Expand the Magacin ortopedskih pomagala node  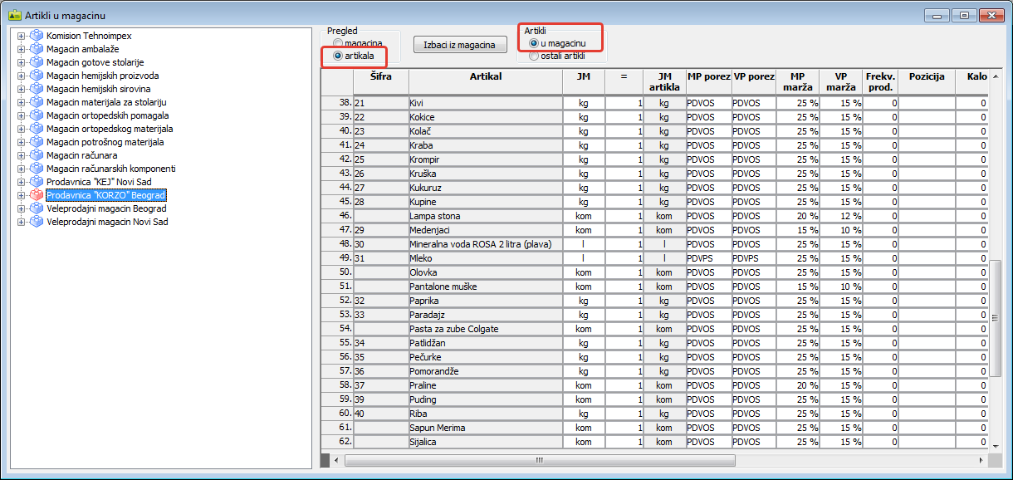tap(21, 115)
